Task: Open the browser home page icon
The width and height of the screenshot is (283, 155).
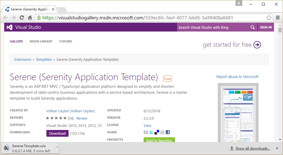Action: click(x=30, y=17)
